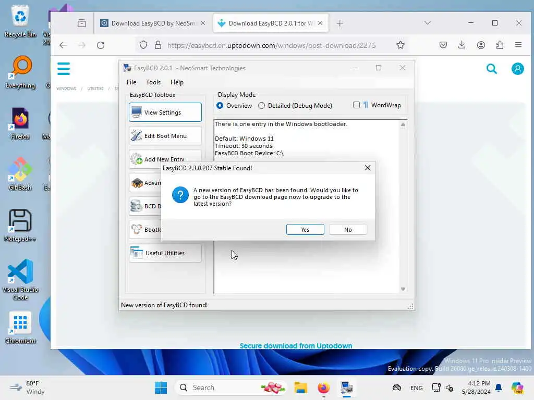Viewport: 534px width, 400px height.
Task: Open the View Settings toolbox button
Action: (165, 113)
